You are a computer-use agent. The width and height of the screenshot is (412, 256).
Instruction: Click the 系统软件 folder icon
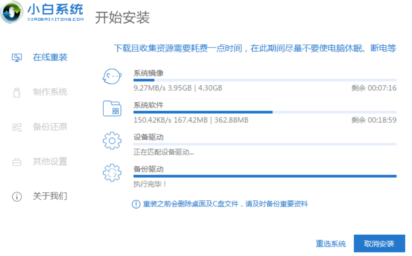tap(112, 109)
